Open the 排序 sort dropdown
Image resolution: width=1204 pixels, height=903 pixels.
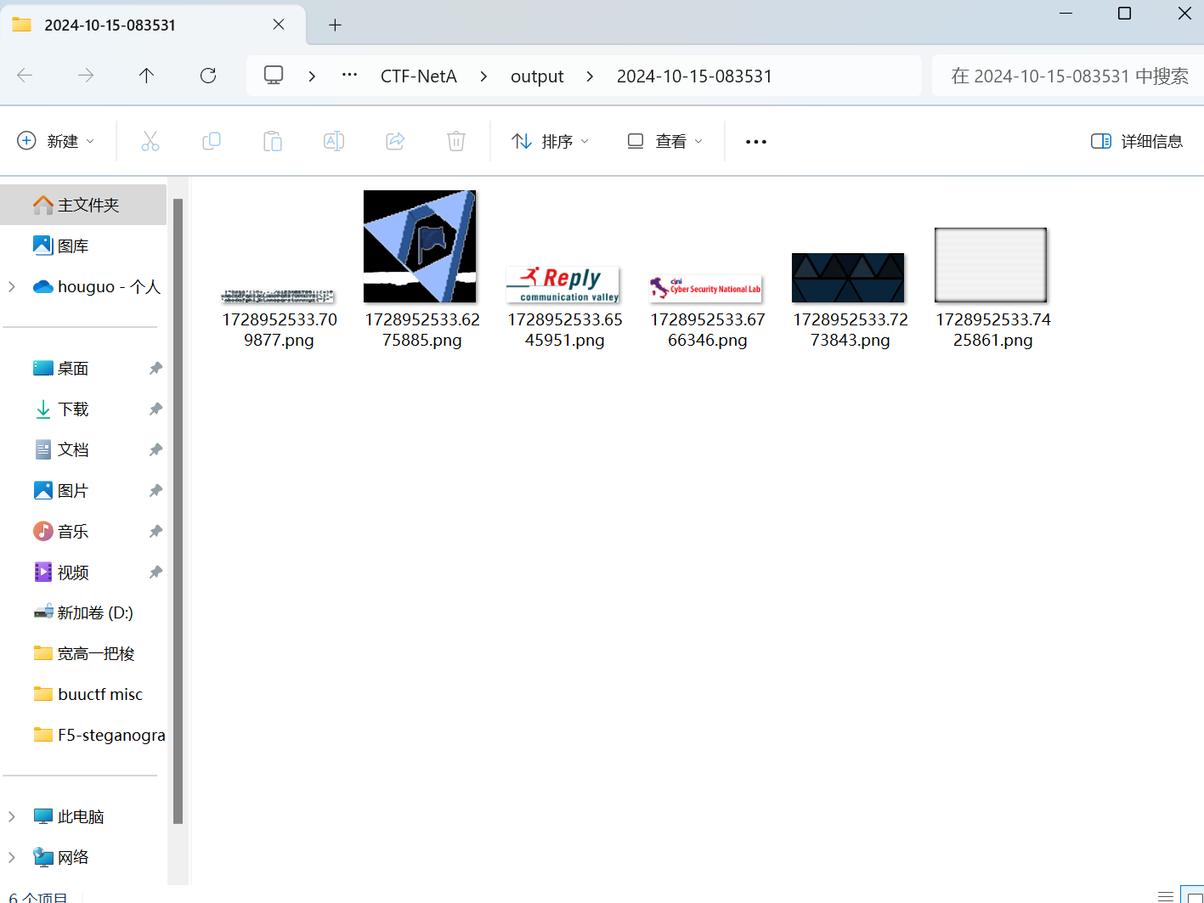[x=551, y=141]
